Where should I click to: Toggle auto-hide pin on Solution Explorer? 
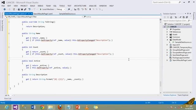coord(188,13)
